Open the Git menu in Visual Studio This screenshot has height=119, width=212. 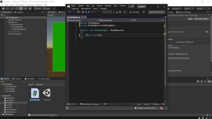93,6
